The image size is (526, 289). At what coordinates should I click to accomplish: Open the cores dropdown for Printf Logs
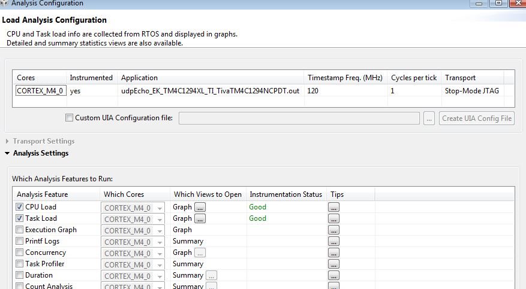133,242
